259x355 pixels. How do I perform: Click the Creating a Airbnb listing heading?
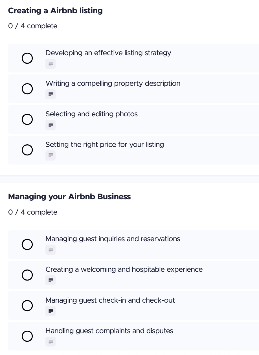pos(55,11)
